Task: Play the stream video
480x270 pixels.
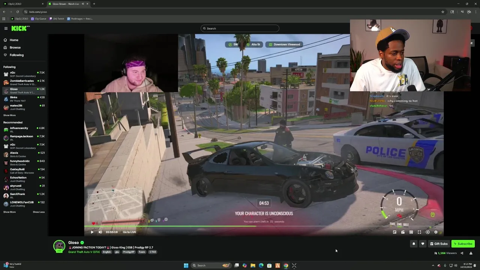Action: 92,232
